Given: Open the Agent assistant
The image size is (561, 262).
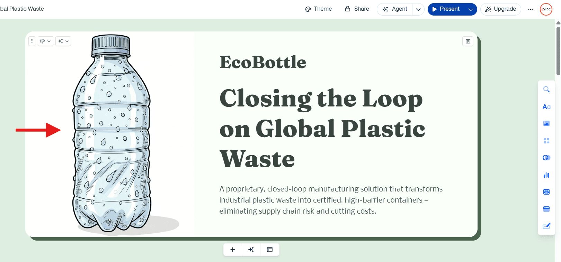Looking at the screenshot, I should (395, 9).
